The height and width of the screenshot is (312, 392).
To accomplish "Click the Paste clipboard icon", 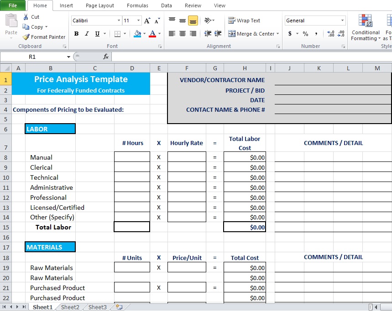I will pyautogui.click(x=11, y=21).
